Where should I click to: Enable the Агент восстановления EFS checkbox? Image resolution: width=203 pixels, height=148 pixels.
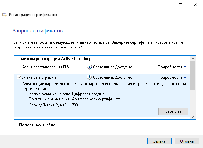pos(19,67)
